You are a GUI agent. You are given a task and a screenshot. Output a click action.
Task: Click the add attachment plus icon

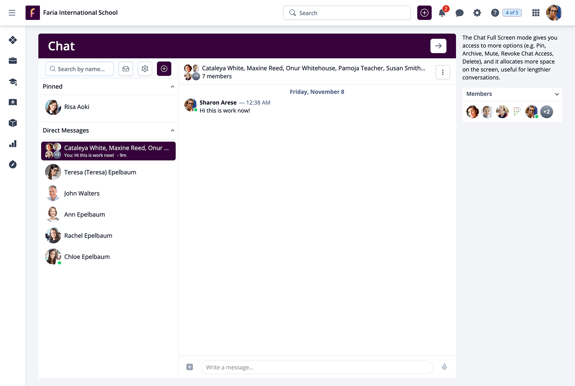coord(190,367)
